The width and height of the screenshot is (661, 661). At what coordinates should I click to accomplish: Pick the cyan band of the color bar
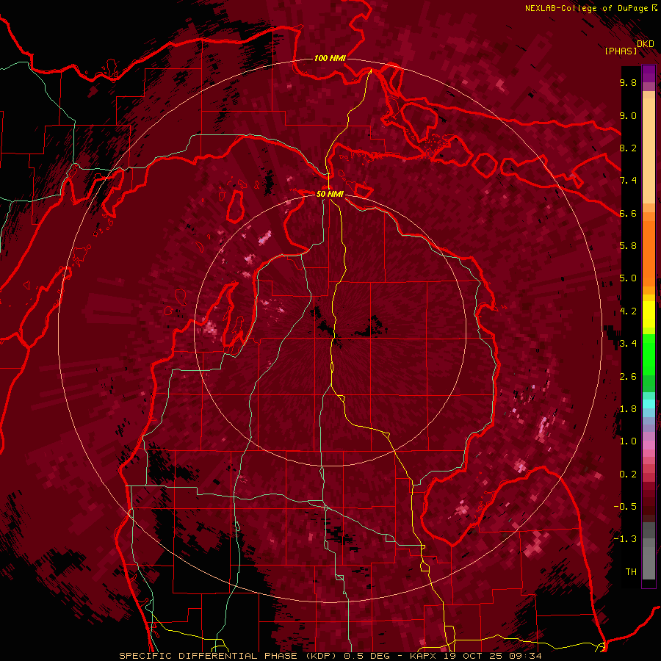[649, 404]
